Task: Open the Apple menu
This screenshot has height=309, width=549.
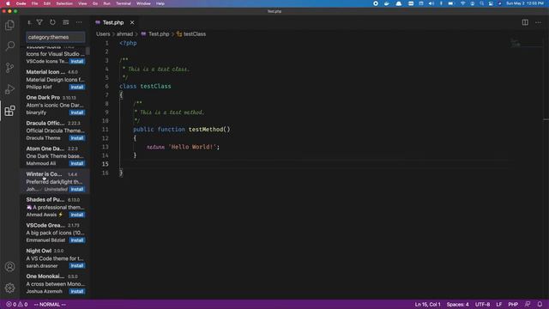Action: [x=8, y=3]
